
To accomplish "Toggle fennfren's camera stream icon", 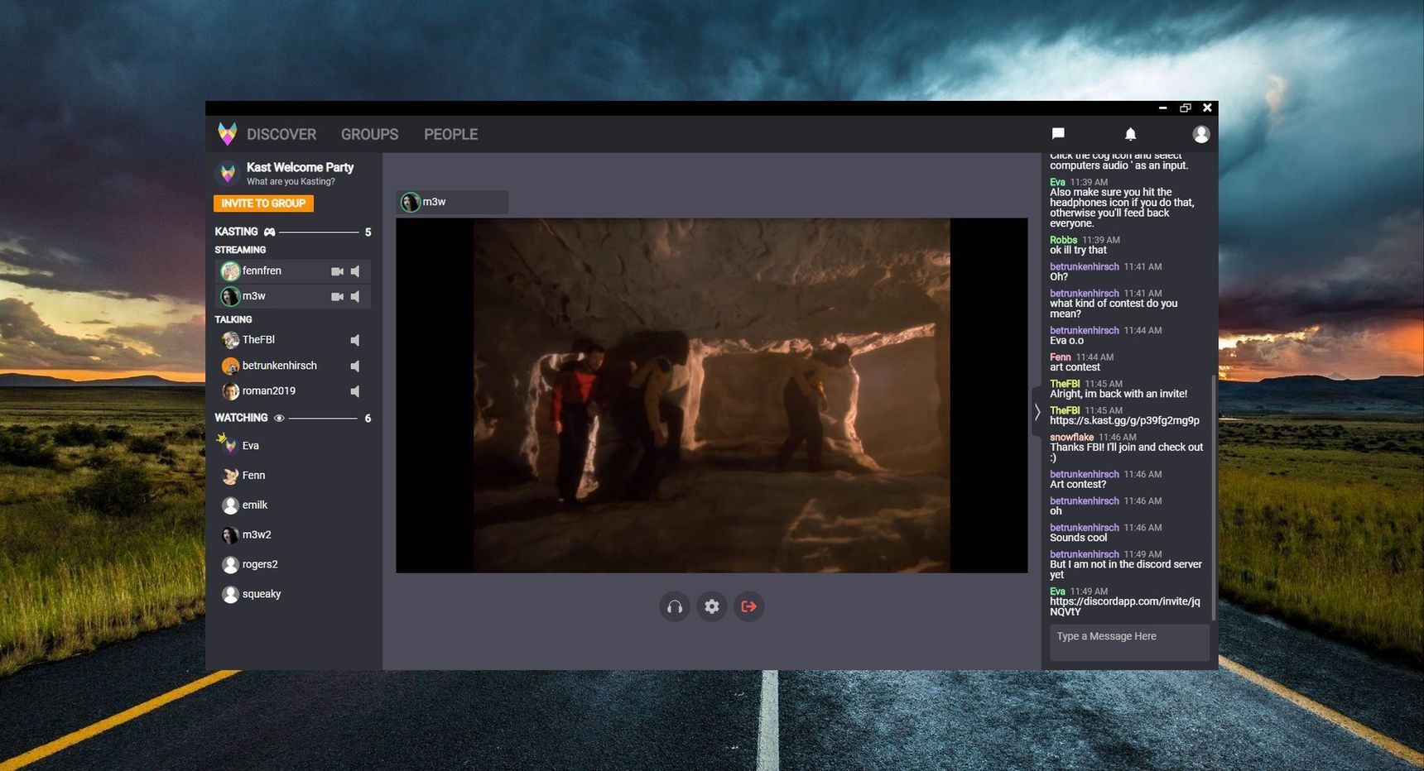I will (337, 271).
